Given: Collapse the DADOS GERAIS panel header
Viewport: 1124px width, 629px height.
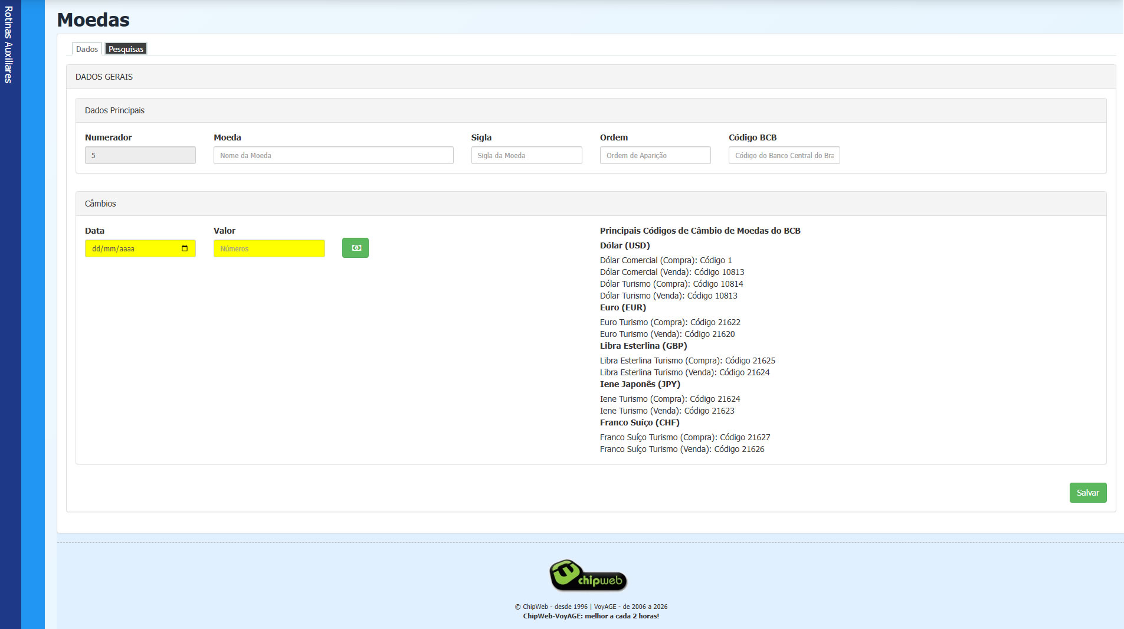Looking at the screenshot, I should (104, 77).
